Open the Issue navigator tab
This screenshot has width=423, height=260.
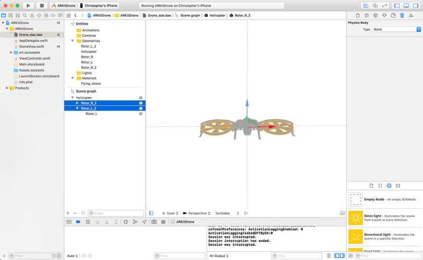click(x=32, y=15)
